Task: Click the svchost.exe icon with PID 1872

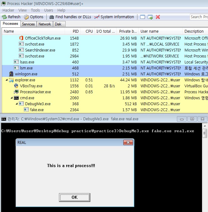Action: tap(21, 44)
